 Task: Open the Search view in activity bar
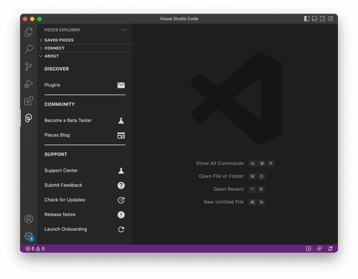point(29,49)
